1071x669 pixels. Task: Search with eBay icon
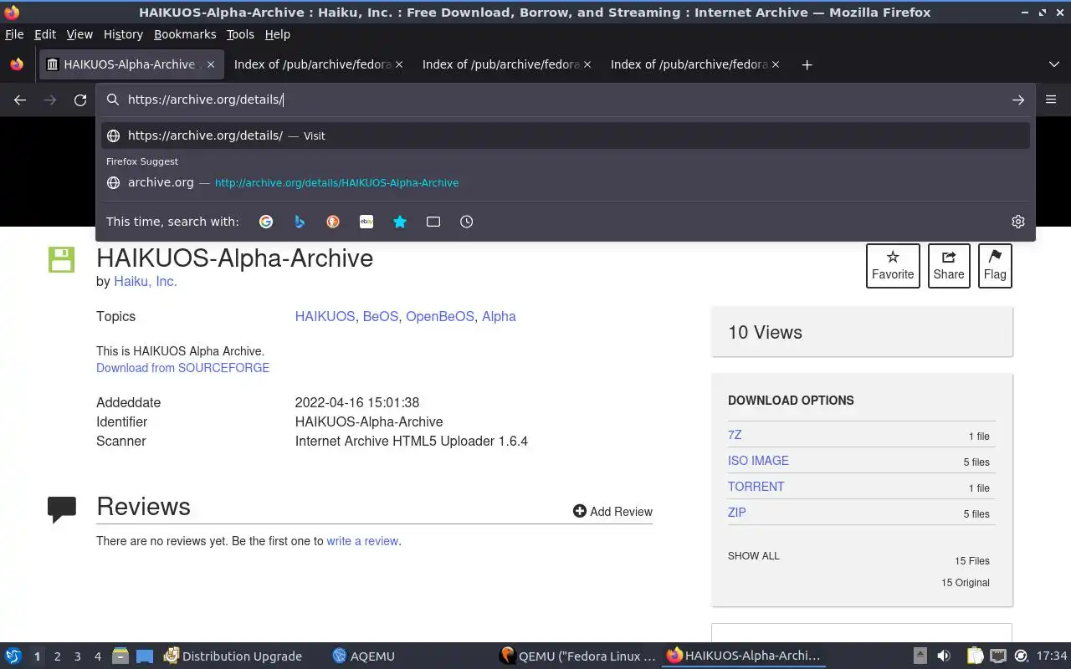pyautogui.click(x=366, y=222)
